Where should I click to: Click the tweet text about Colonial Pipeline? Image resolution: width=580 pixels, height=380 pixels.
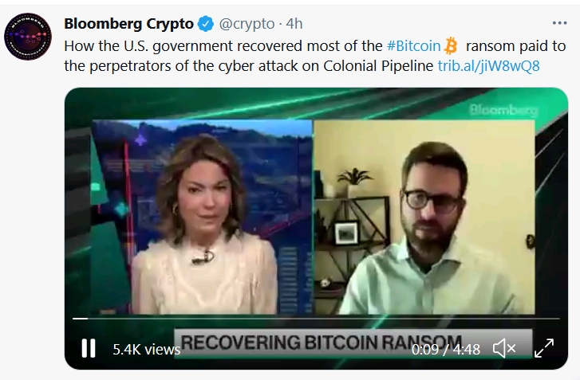(314, 56)
